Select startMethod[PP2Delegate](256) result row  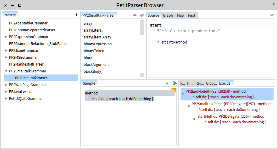pos(232,119)
